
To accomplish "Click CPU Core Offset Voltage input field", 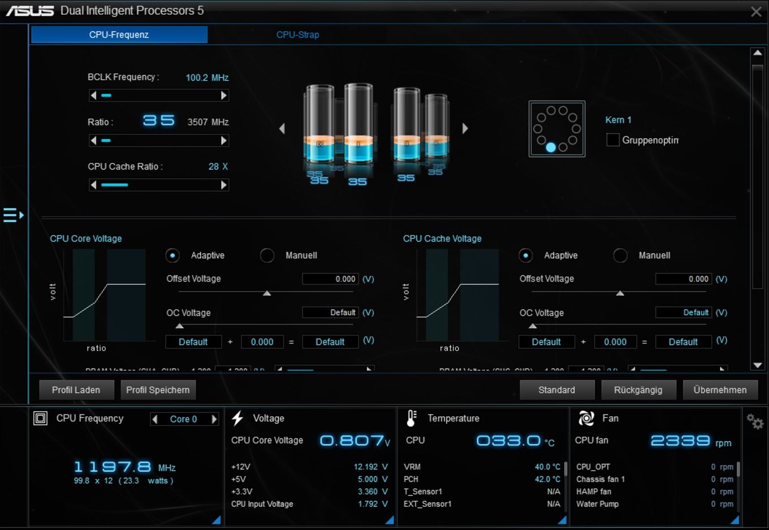I will point(331,279).
